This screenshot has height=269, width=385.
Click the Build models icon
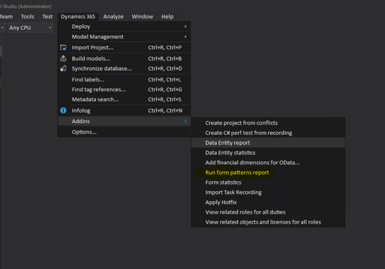64,59
